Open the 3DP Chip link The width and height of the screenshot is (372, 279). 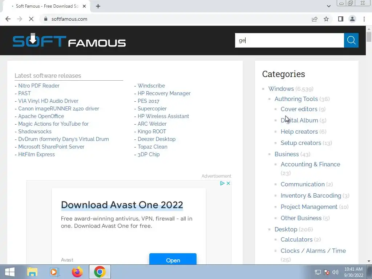tap(149, 154)
